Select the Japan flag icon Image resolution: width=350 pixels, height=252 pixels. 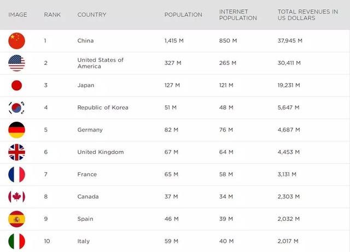click(17, 86)
